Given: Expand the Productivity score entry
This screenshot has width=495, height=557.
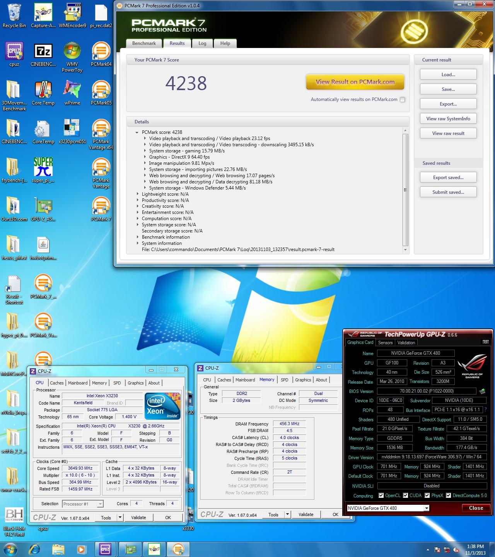Looking at the screenshot, I should (x=137, y=200).
